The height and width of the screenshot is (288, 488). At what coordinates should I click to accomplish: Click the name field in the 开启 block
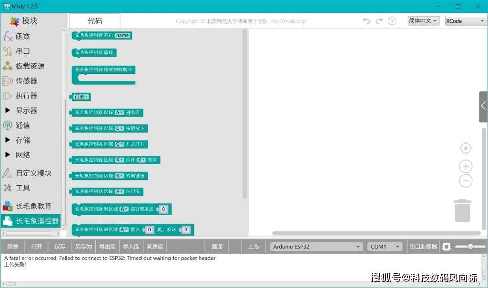pos(122,35)
